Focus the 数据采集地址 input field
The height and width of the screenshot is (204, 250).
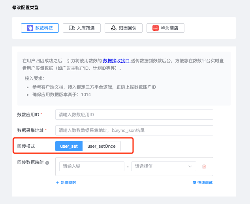pos(134,130)
